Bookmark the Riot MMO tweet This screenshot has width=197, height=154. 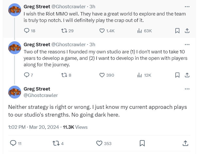pos(177,31)
